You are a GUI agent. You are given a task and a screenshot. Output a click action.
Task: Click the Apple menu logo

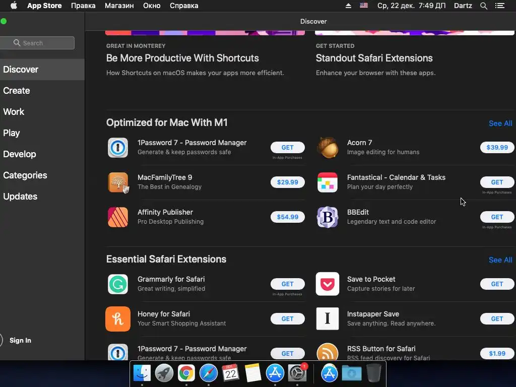coord(14,5)
